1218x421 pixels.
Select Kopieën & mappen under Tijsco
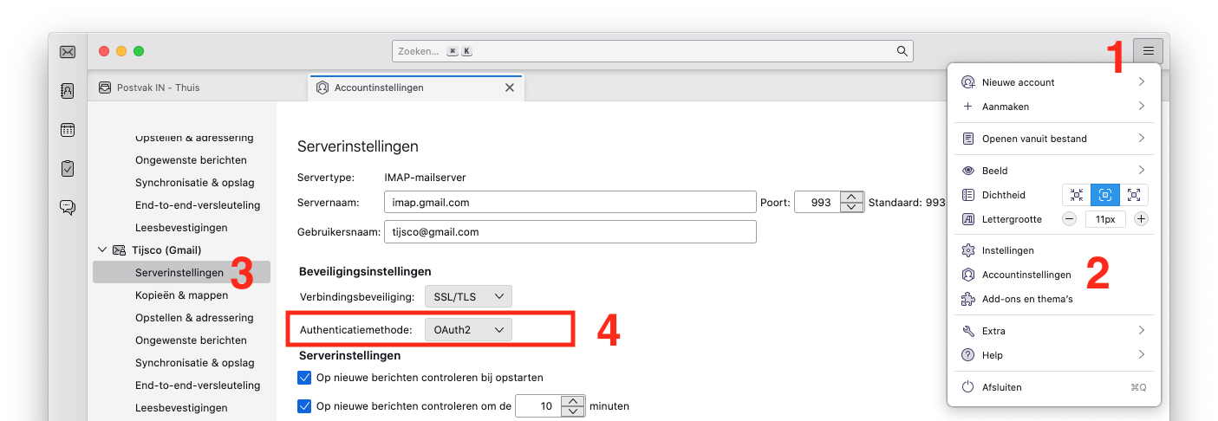click(x=181, y=295)
